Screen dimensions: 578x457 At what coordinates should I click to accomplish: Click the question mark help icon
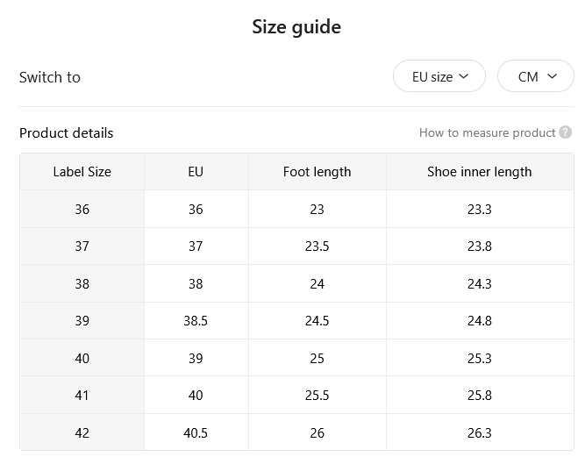tap(565, 132)
